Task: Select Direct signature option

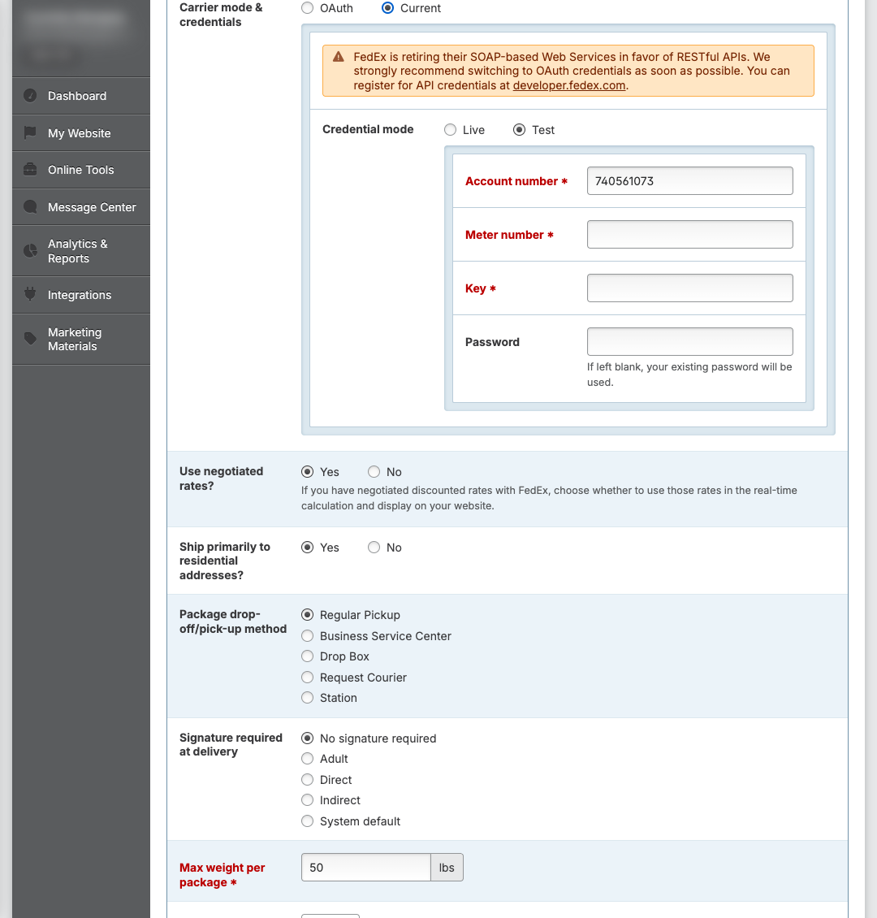Action: tap(307, 780)
